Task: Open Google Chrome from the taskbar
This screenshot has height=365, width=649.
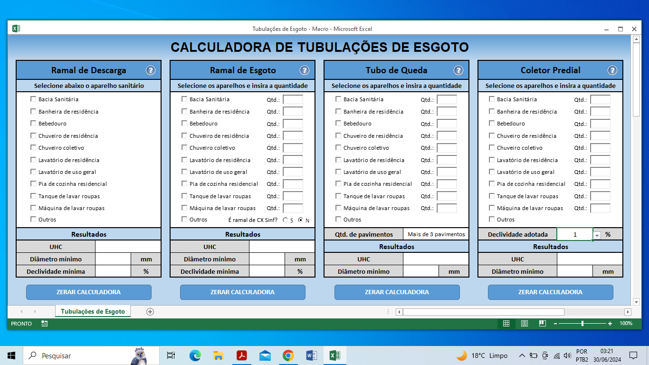Action: pos(288,355)
